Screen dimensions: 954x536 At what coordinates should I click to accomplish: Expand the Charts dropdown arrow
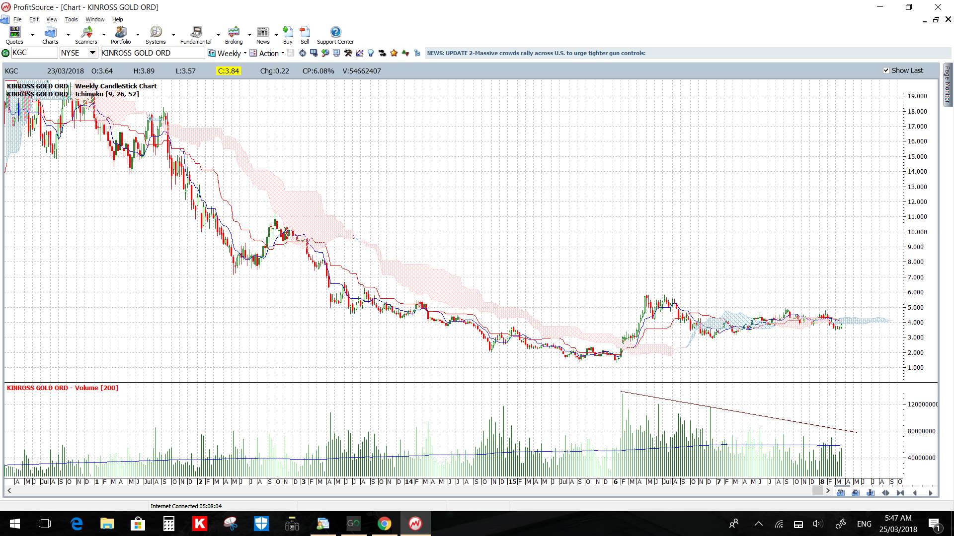[68, 35]
